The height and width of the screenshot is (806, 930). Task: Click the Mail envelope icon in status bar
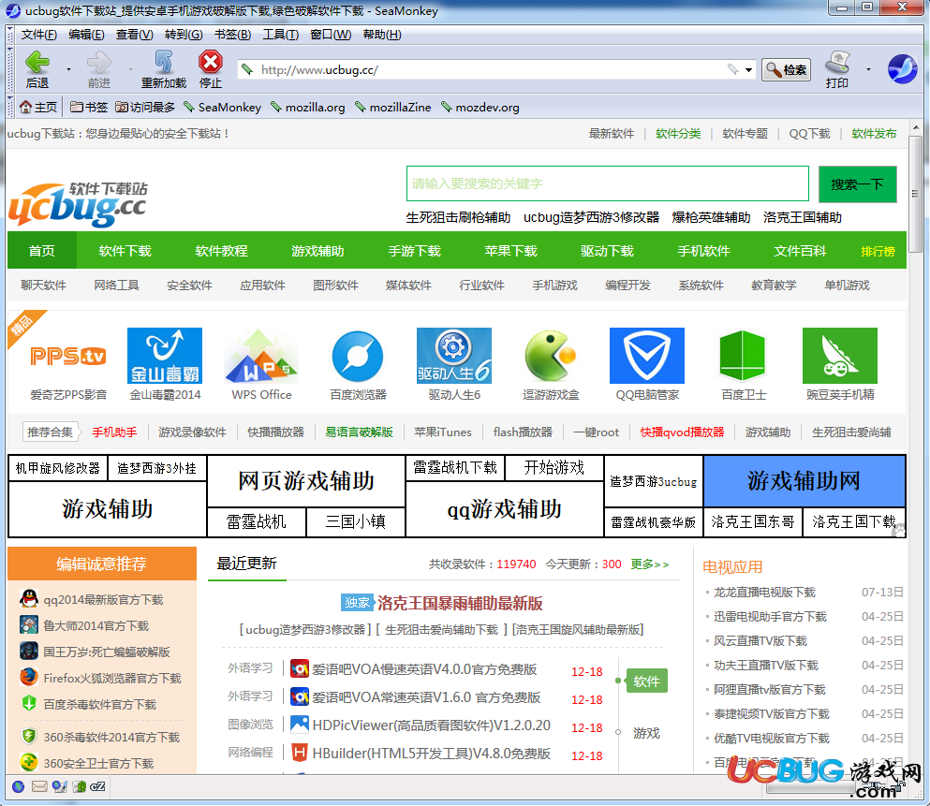39,786
